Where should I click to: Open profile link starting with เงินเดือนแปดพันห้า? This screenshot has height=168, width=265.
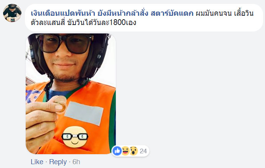point(112,13)
